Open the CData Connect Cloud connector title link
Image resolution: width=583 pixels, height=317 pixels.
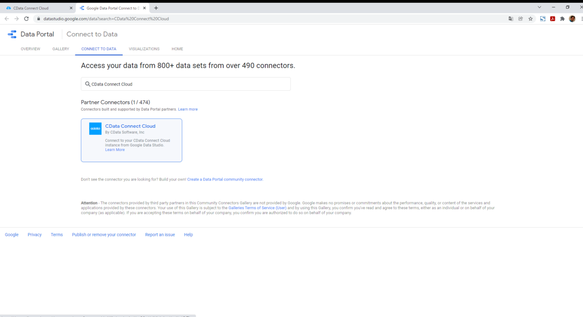pos(130,126)
